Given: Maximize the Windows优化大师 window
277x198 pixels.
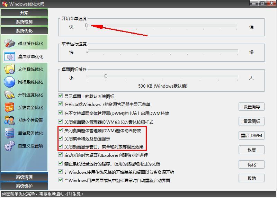Looking at the screenshot, I should 262,3.
